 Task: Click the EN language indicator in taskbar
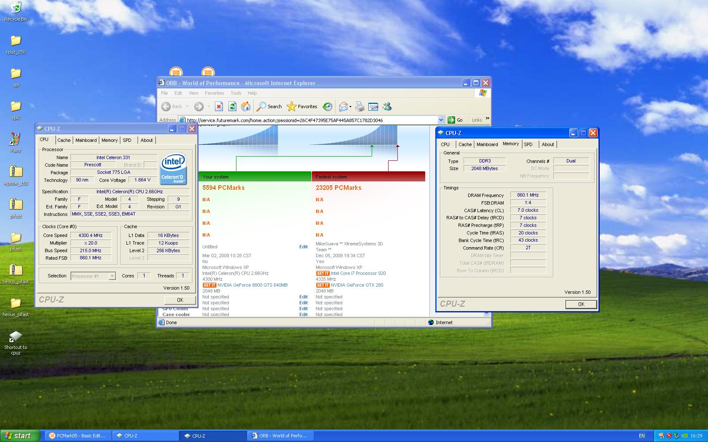tap(642, 436)
